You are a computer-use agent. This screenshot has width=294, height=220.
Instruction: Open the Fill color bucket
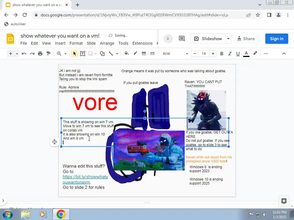pyautogui.click(x=127, y=54)
